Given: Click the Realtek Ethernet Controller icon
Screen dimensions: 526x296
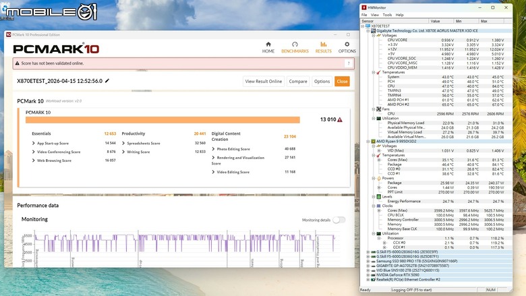Looking at the screenshot, I should [x=373, y=280].
